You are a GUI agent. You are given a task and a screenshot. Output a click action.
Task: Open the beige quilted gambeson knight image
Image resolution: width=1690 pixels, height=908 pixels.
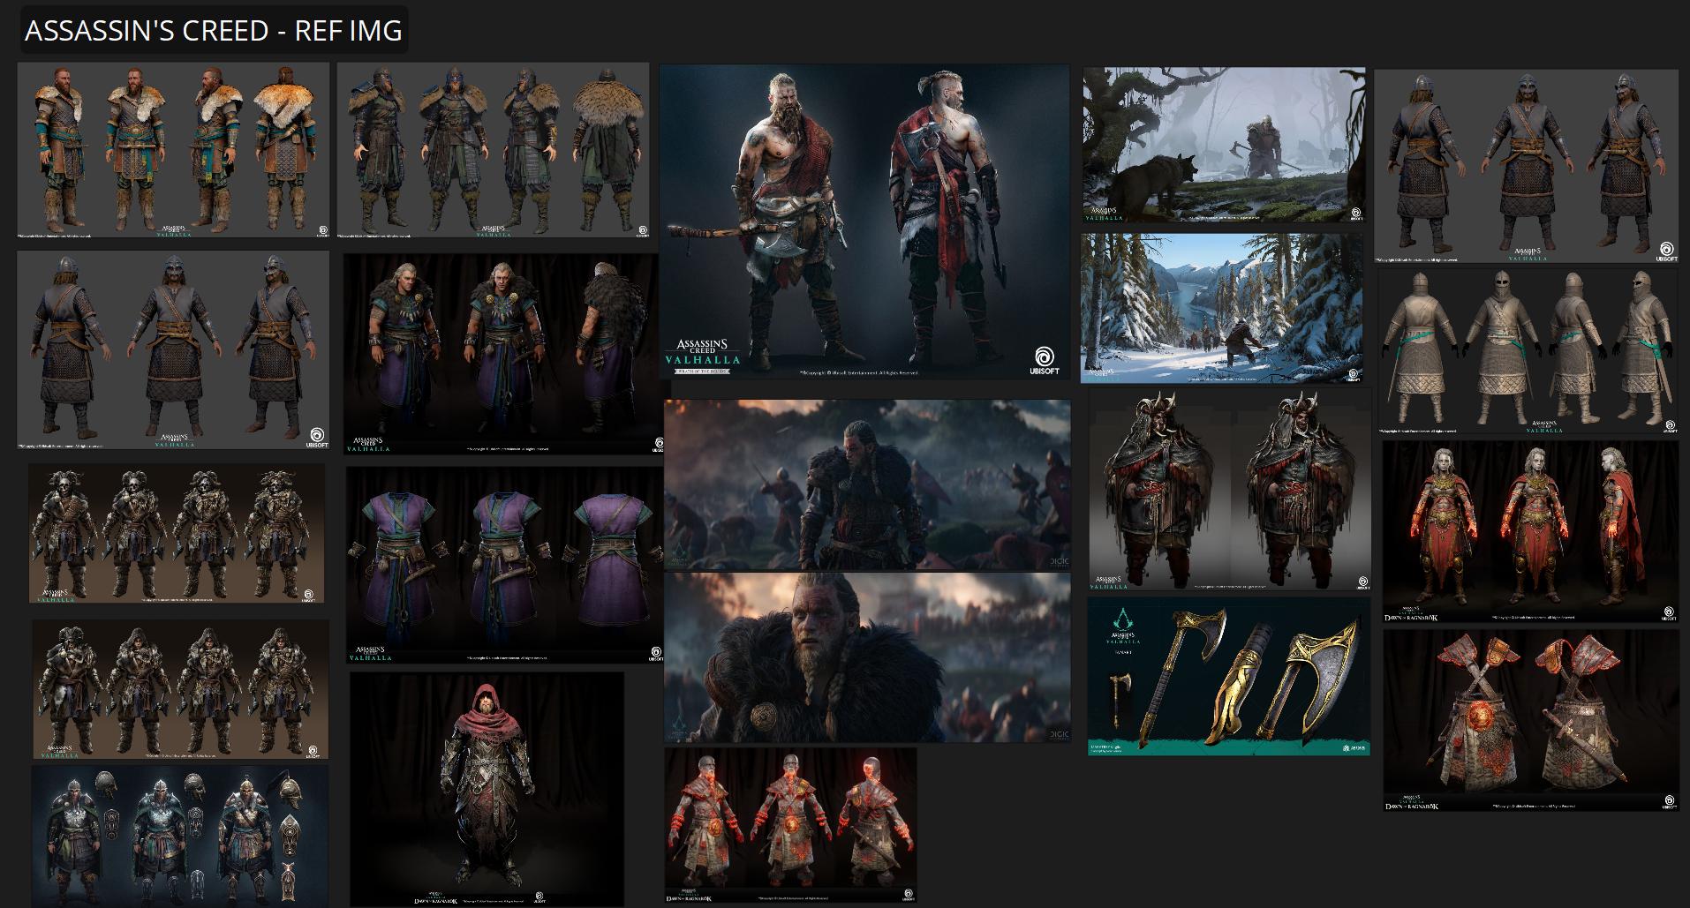[x=1528, y=352]
